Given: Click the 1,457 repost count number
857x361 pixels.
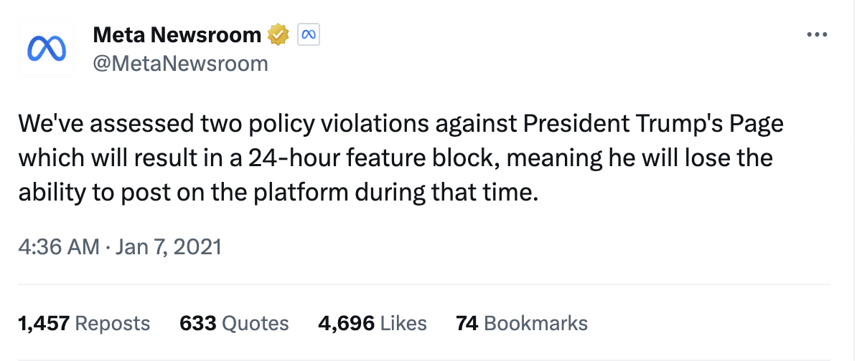Looking at the screenshot, I should pyautogui.click(x=43, y=324).
